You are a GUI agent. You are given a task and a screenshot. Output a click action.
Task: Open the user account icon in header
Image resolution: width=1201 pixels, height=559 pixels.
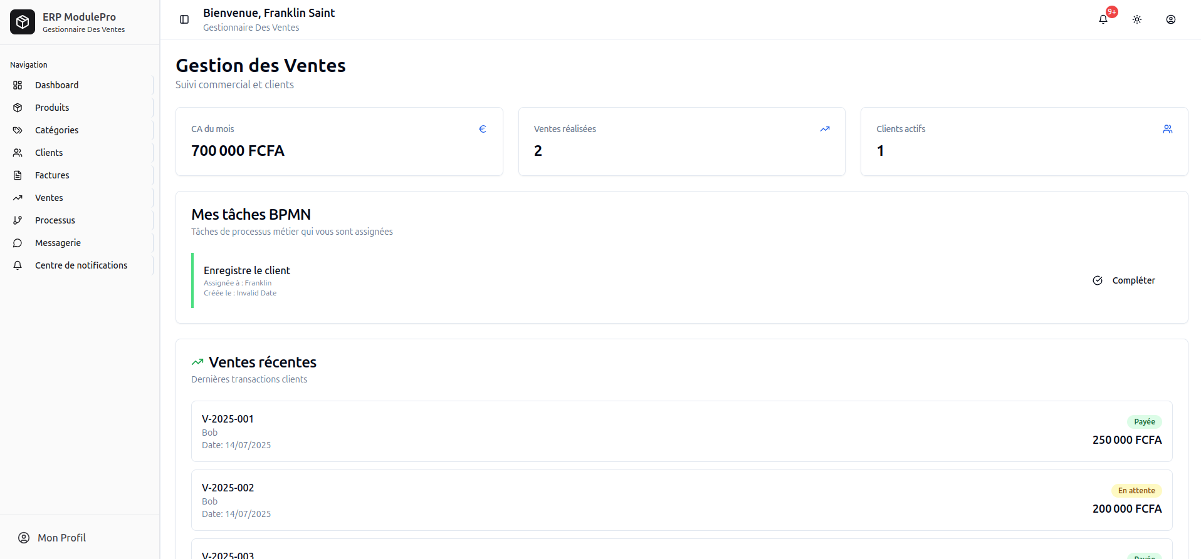point(1171,19)
